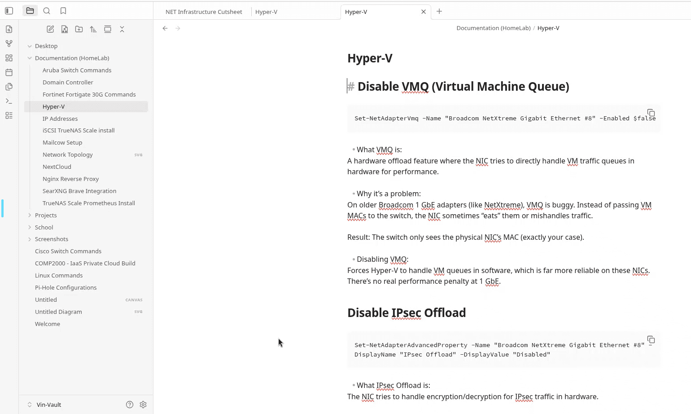
Task: Create a new folder
Action: click(79, 29)
